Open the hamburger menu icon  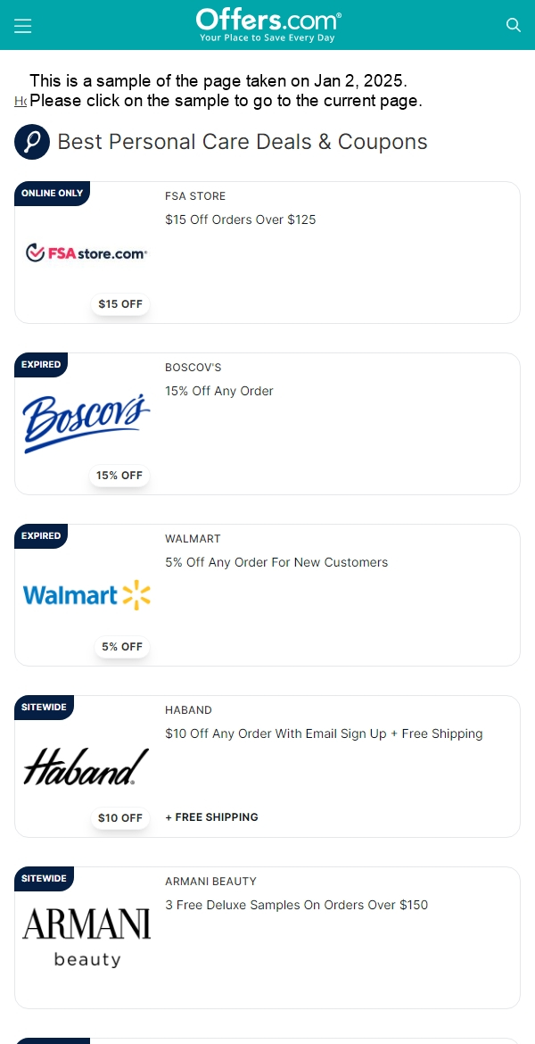click(22, 26)
